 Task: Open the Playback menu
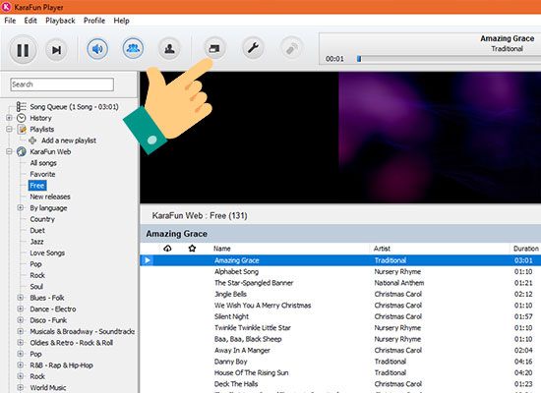[60, 21]
